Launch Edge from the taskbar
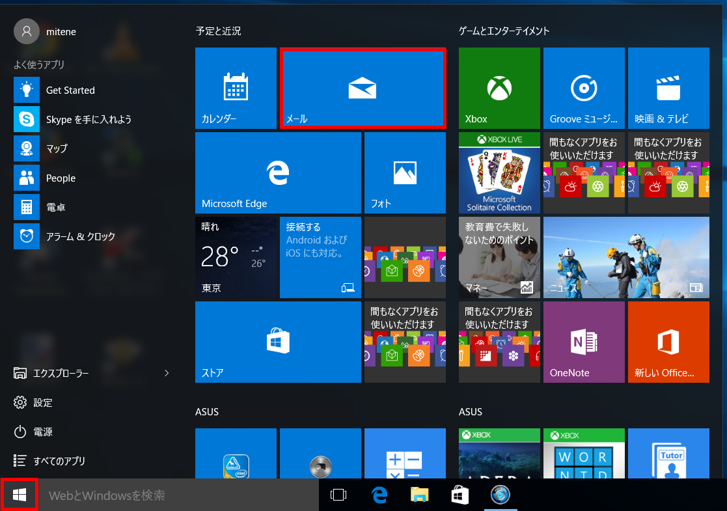Viewport: 727px width, 511px height. pos(379,495)
